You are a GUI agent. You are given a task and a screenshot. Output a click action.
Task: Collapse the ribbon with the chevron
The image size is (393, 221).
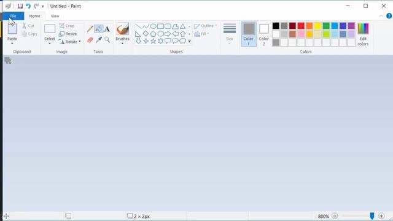point(381,16)
